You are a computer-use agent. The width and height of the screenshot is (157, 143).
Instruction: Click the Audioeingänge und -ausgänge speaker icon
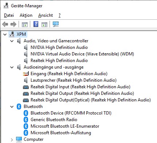click(x=19, y=67)
